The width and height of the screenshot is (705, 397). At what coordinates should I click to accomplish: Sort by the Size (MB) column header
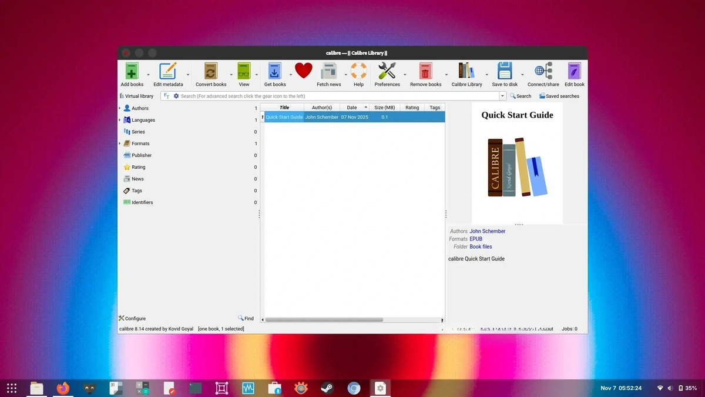(385, 108)
